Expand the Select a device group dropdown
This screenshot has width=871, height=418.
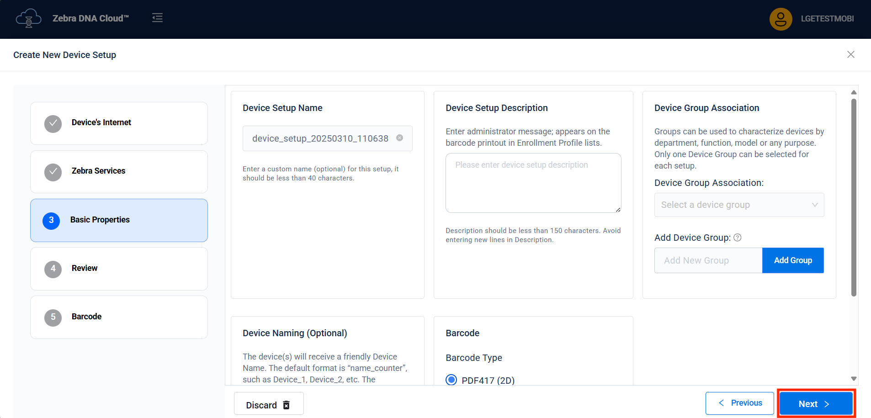click(739, 205)
